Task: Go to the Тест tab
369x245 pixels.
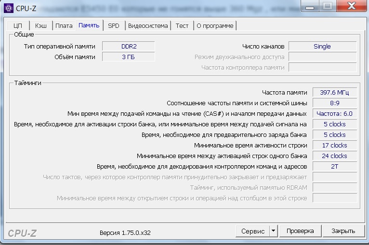Action: coord(182,25)
